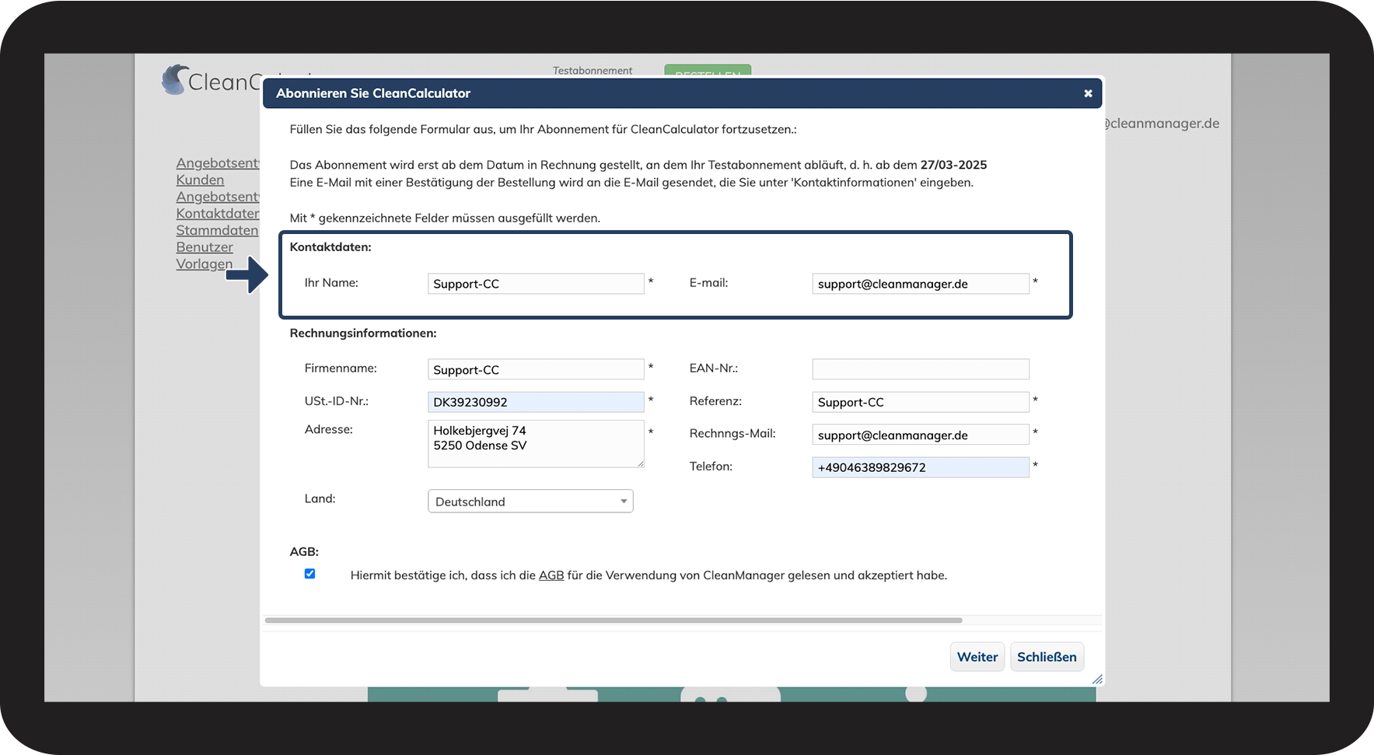Image resolution: width=1374 pixels, height=755 pixels.
Task: Select the Firmenname text field
Action: (535, 370)
